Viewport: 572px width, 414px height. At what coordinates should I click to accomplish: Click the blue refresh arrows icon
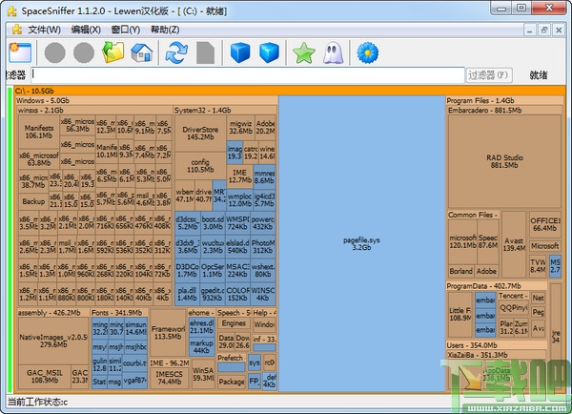(176, 52)
